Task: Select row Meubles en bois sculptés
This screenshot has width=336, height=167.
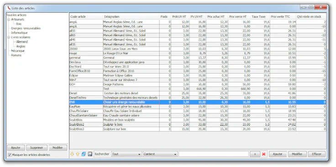Action: tap(198, 120)
